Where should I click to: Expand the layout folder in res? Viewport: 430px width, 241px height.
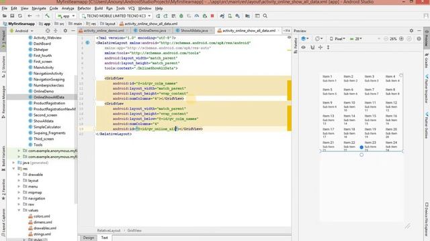click(19, 181)
